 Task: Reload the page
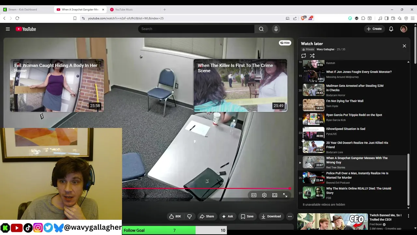coord(17,18)
